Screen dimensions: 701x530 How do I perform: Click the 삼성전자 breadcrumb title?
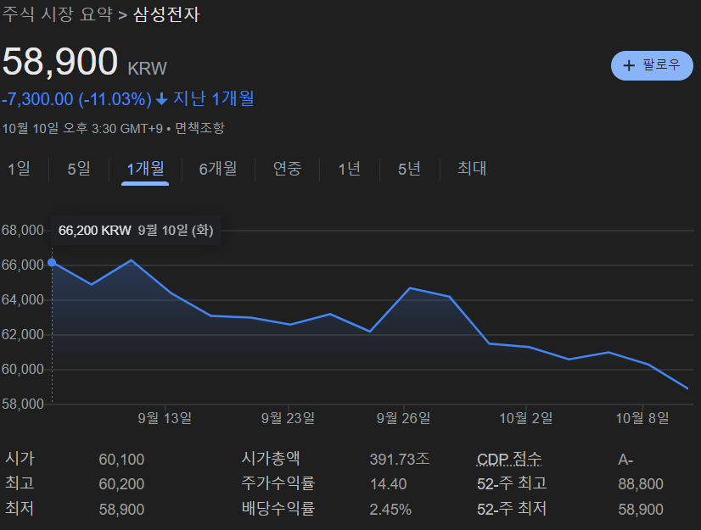tap(166, 14)
